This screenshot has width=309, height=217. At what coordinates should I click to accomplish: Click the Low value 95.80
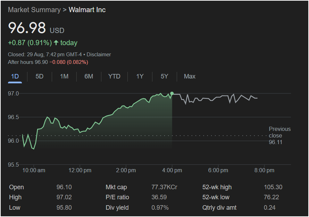(x=64, y=208)
